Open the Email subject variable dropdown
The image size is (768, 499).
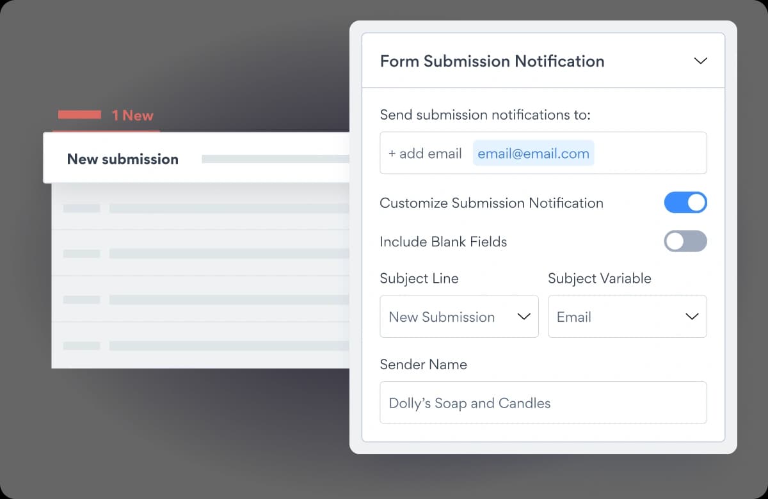[627, 317]
